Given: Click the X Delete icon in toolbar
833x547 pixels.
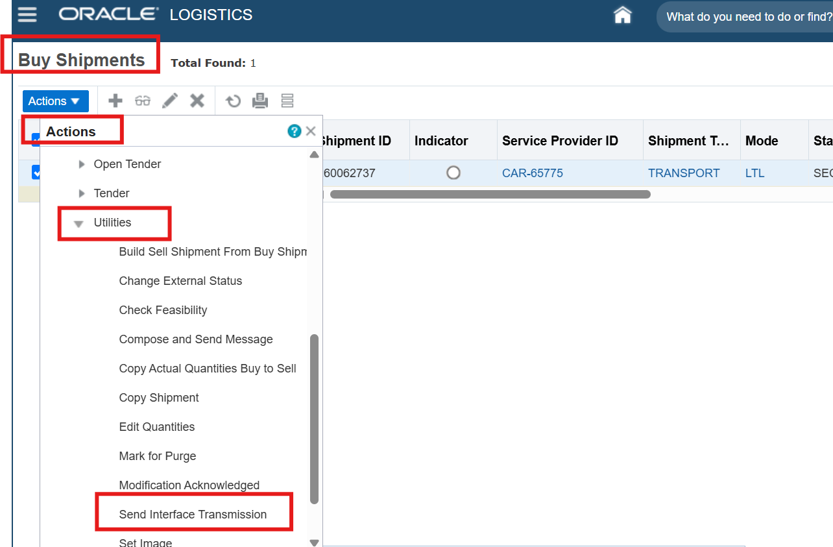Looking at the screenshot, I should pyautogui.click(x=197, y=101).
